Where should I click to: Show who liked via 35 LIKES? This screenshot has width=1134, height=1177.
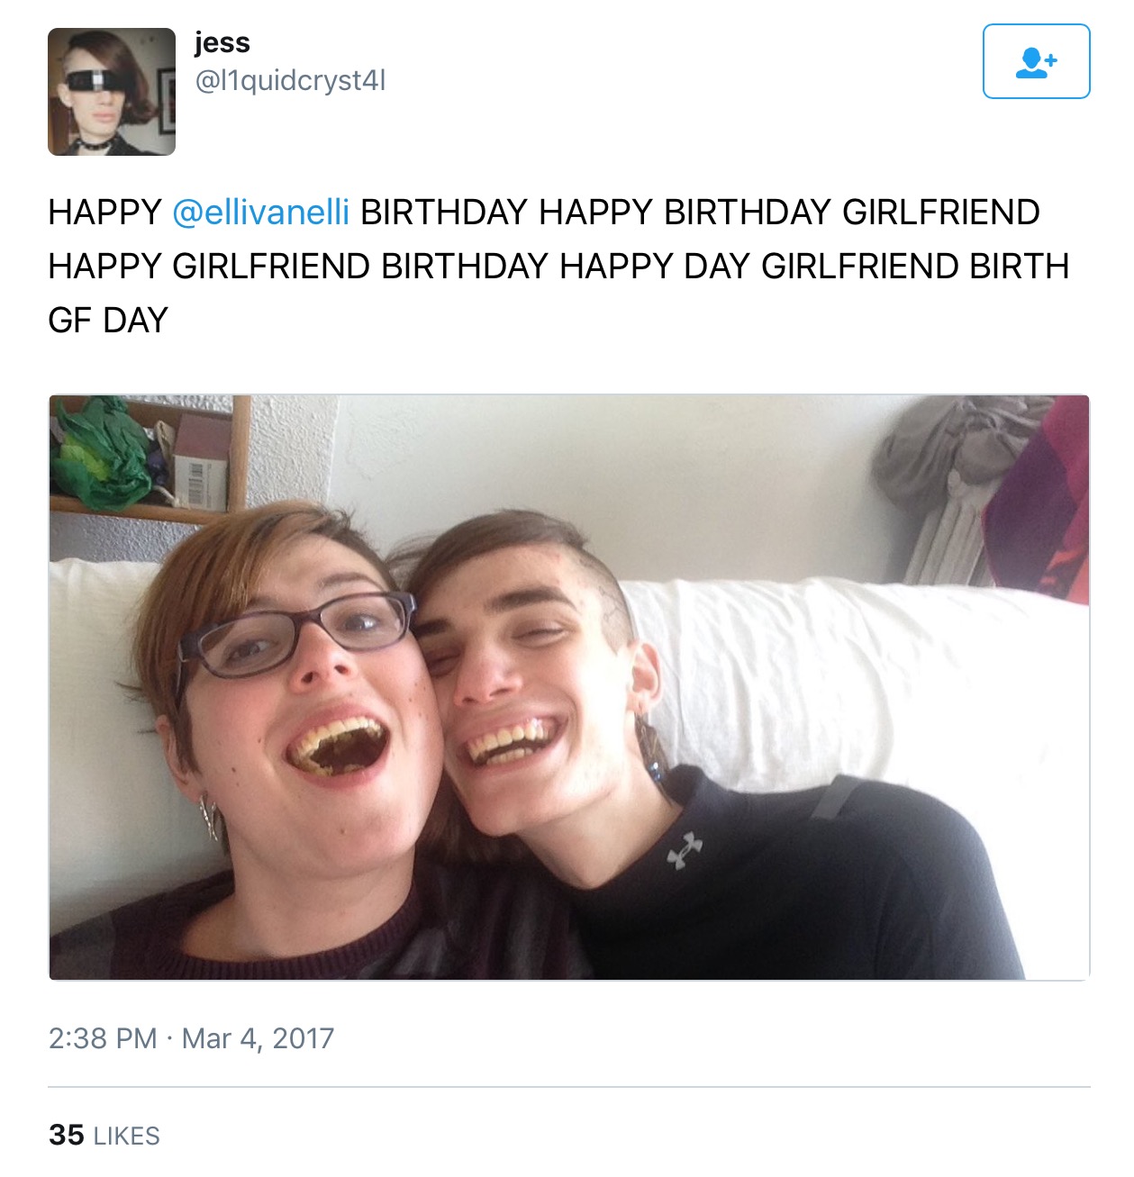pos(104,1136)
